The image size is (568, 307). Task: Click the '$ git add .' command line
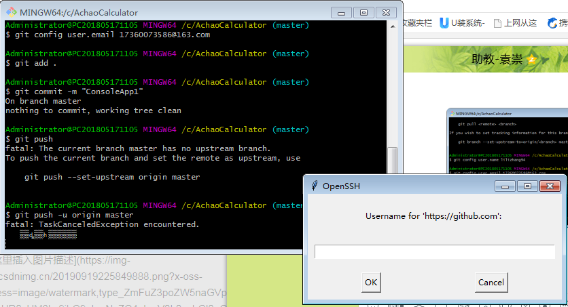31,63
